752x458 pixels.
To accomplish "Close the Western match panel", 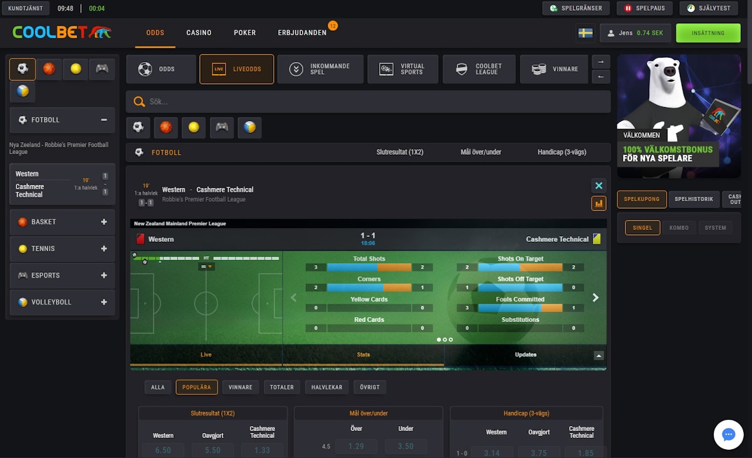I will (598, 185).
